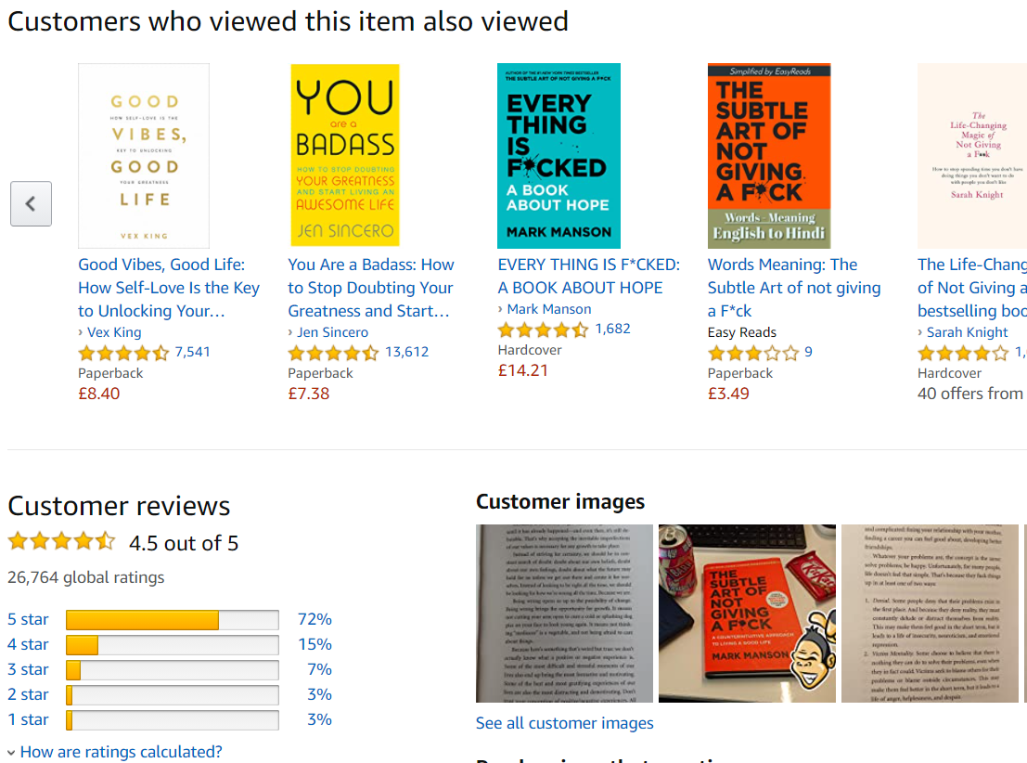The height and width of the screenshot is (763, 1027).
Task: Click the 1 star 3% percentage
Action: [x=320, y=719]
